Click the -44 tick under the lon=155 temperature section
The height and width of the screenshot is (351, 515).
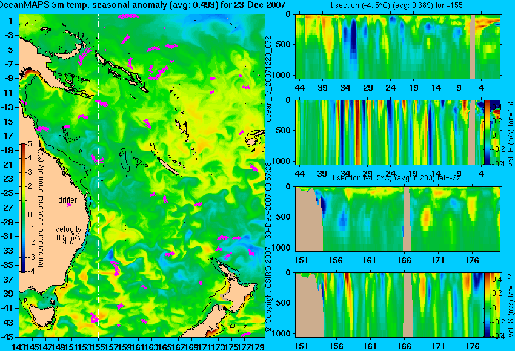298,88
